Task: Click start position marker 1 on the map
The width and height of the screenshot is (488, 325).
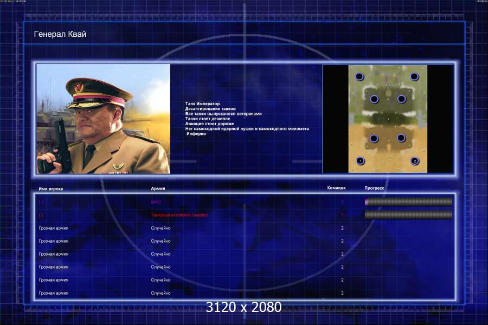Action: (x=361, y=161)
